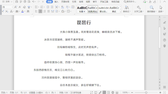Increase paragraph indent

click(52, 7)
